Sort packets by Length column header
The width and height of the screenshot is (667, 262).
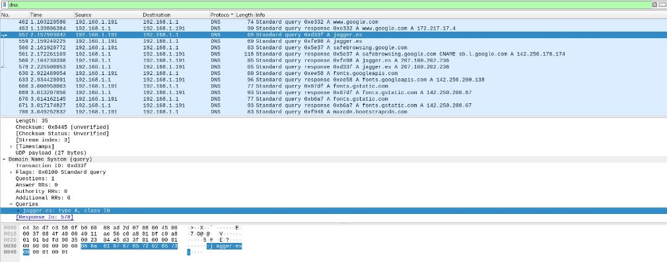[244, 15]
